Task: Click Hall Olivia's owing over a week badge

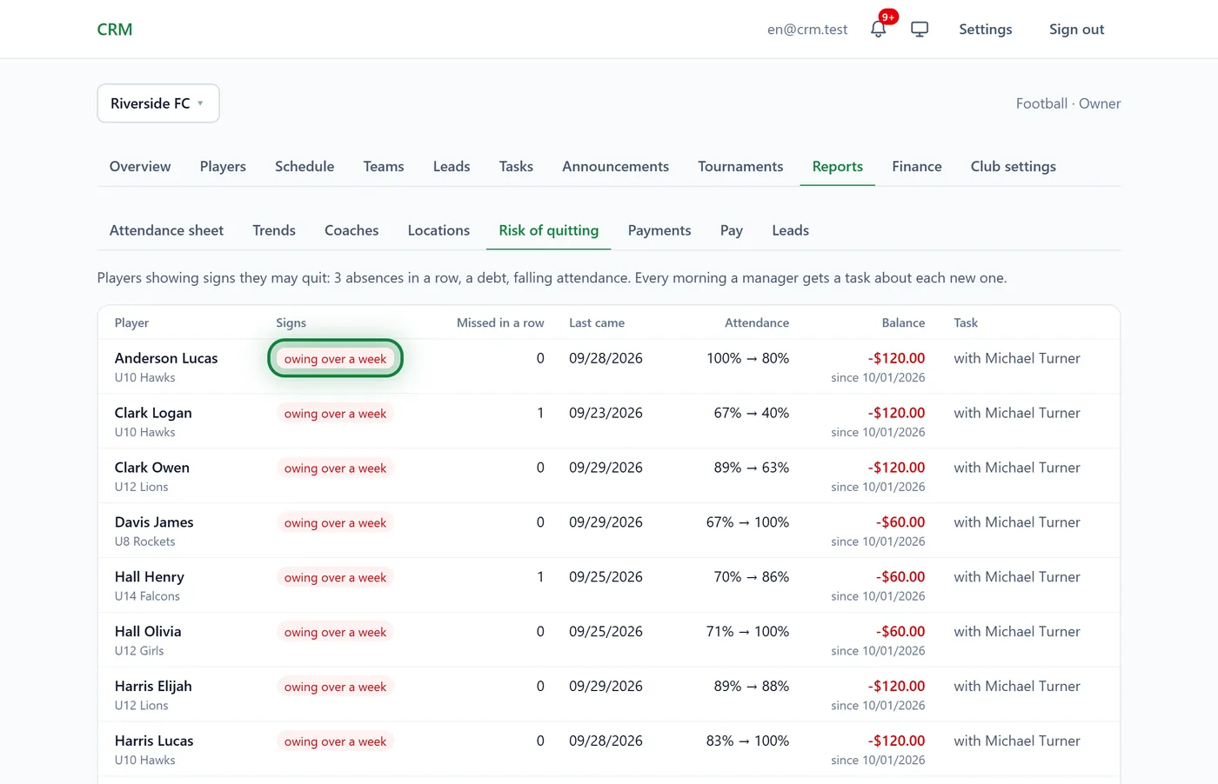Action: tap(335, 632)
